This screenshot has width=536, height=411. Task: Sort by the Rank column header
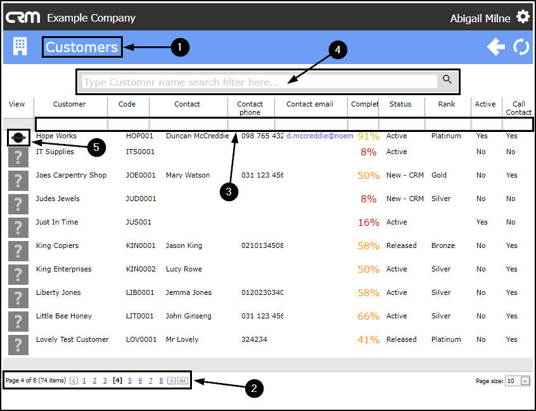[x=447, y=104]
